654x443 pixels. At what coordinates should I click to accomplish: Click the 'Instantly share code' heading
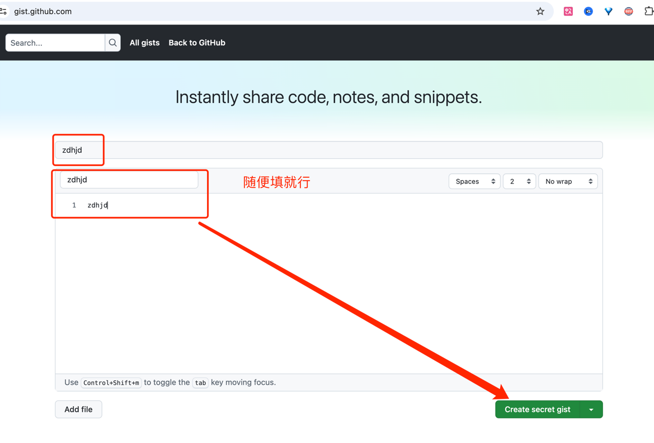(328, 97)
